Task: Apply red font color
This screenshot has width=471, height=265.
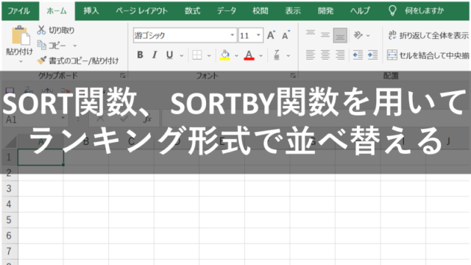Action: tap(249, 55)
